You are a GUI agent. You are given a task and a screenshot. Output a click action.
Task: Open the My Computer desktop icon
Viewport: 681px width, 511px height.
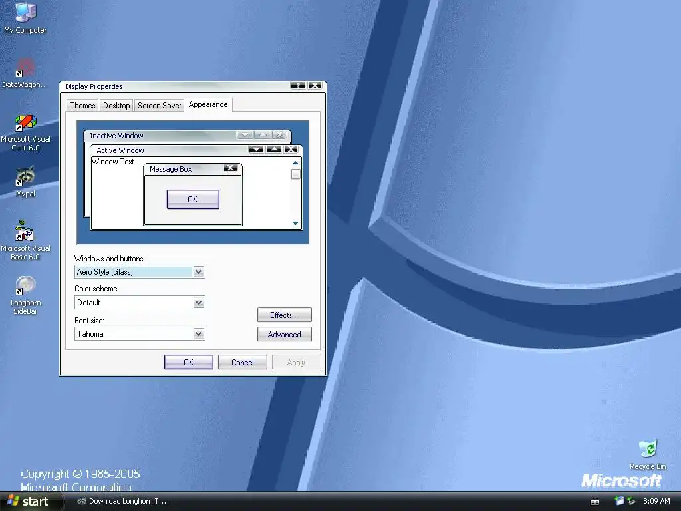tap(25, 17)
